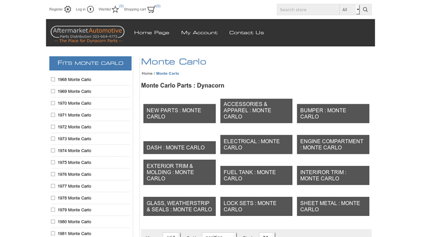Select the 1976 Monte Carlo checkbox

[53, 174]
